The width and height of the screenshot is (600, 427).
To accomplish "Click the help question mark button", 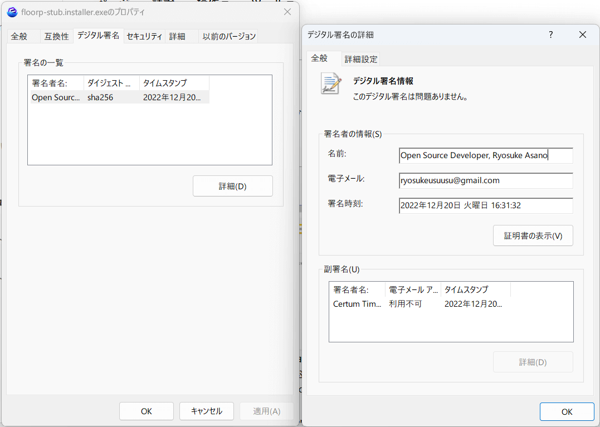I will tap(551, 35).
